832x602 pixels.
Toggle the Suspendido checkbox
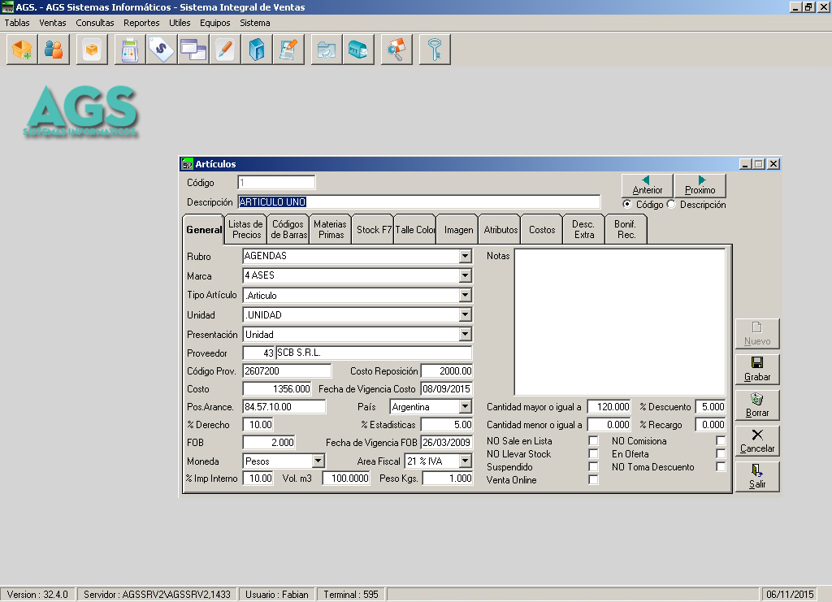(x=593, y=467)
